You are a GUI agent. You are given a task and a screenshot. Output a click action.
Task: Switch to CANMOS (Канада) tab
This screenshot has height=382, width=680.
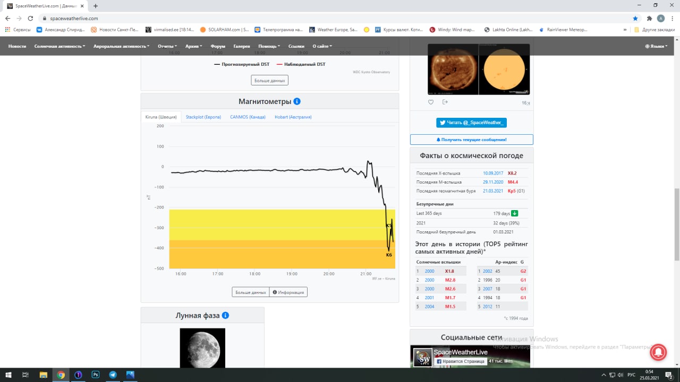pyautogui.click(x=248, y=117)
